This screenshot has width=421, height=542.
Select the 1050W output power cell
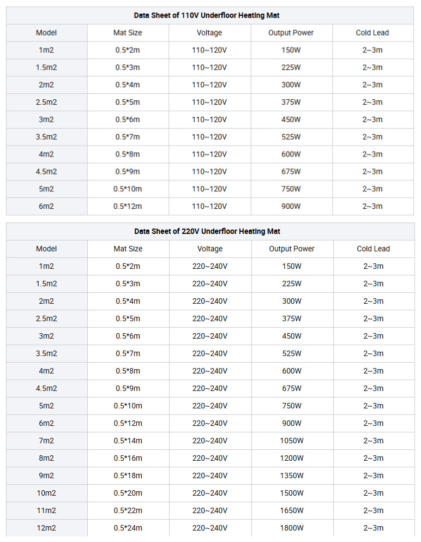(x=292, y=441)
